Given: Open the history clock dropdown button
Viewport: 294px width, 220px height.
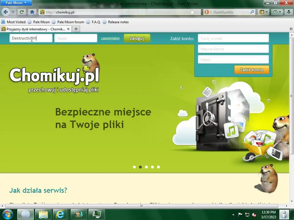Looking at the screenshot, I should [x=277, y=12].
